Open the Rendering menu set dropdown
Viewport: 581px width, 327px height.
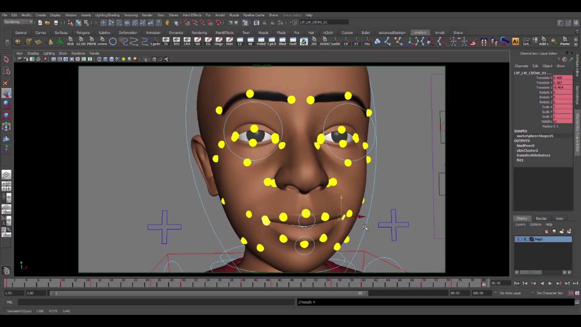point(18,22)
